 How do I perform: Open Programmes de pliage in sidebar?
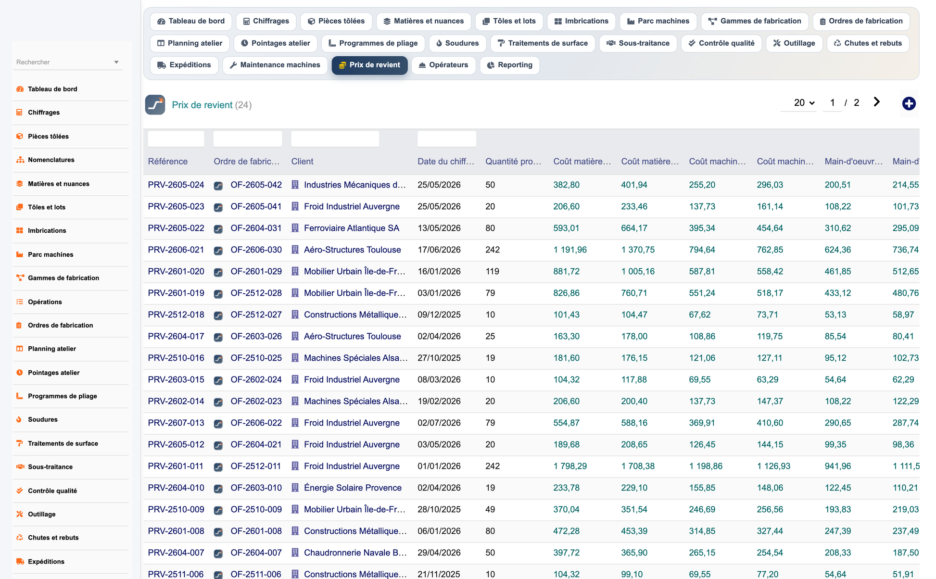(x=63, y=396)
